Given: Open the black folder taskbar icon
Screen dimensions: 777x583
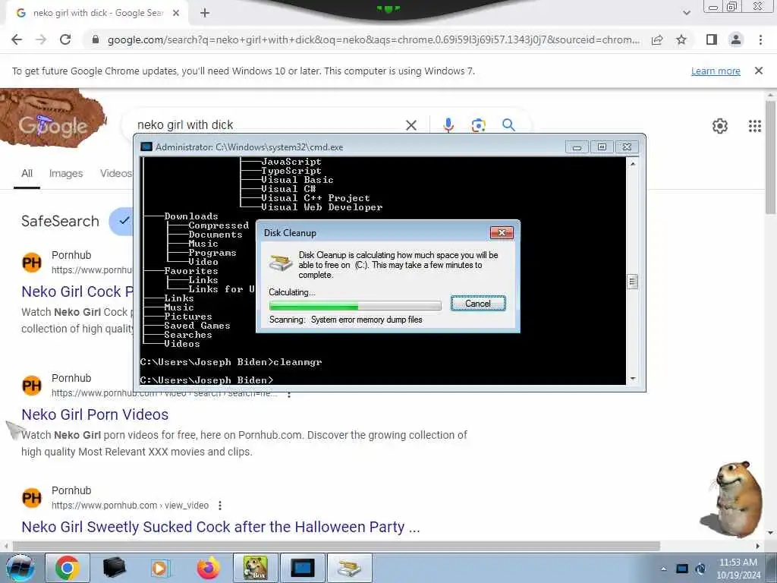Looking at the screenshot, I should pyautogui.click(x=114, y=568).
